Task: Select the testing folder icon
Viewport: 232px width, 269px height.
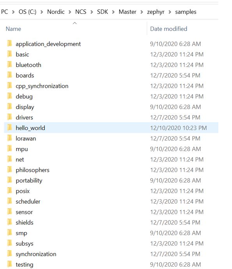Action: 10,264
